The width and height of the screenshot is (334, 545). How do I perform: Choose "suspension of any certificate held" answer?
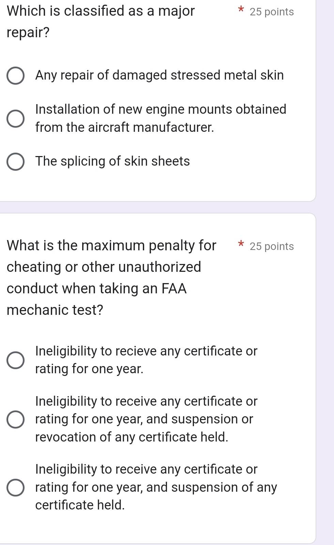pos(15,487)
